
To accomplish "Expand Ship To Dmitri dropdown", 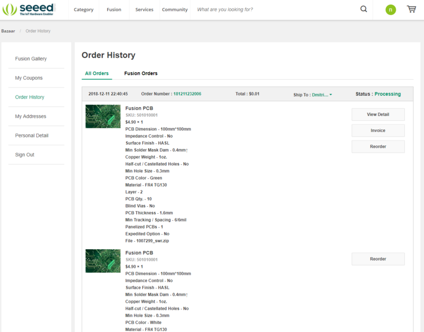I will click(x=322, y=95).
